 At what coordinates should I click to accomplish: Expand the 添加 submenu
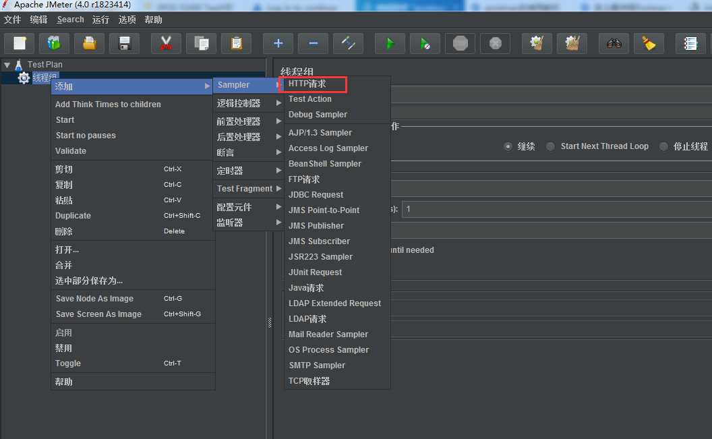[x=131, y=86]
